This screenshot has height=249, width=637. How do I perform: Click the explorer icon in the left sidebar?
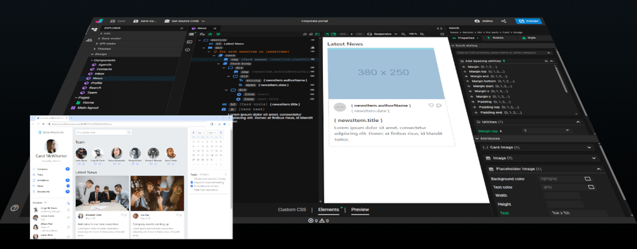(x=94, y=30)
